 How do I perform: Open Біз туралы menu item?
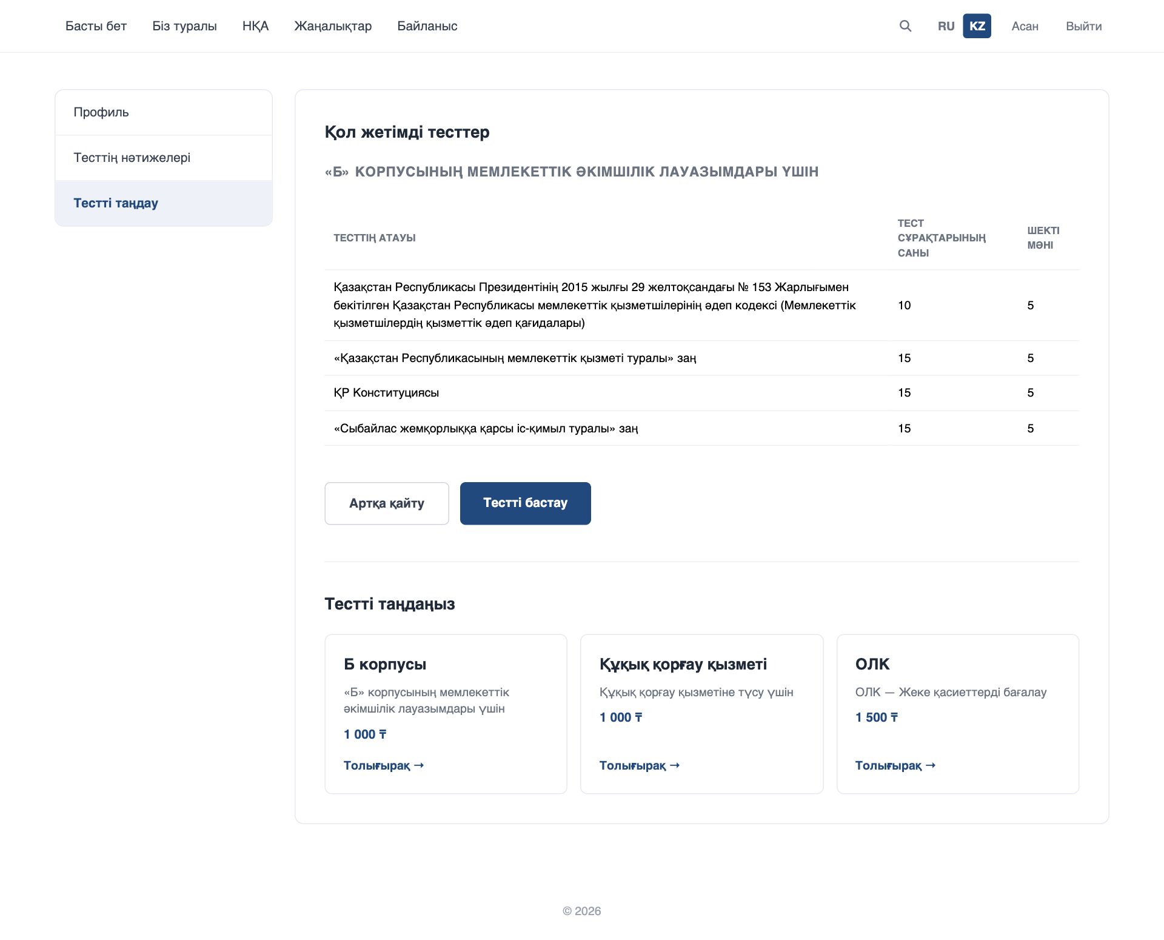(x=184, y=26)
